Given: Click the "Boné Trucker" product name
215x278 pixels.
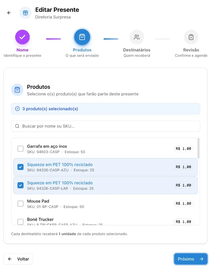Looking at the screenshot, I should [x=40, y=219].
